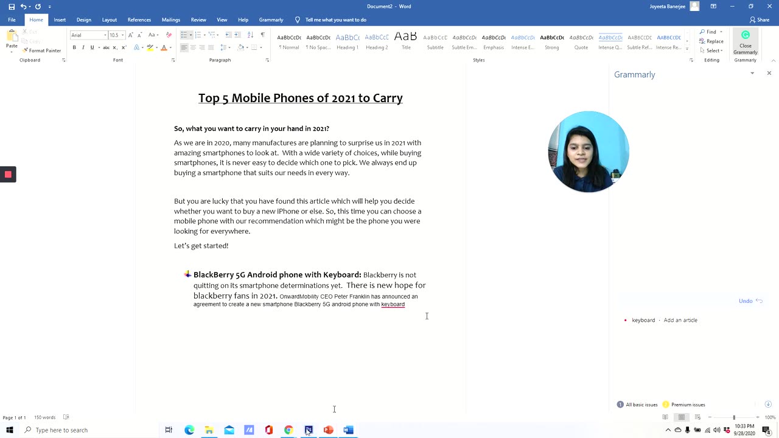
Task: Click the red stop recording button
Action: point(8,175)
